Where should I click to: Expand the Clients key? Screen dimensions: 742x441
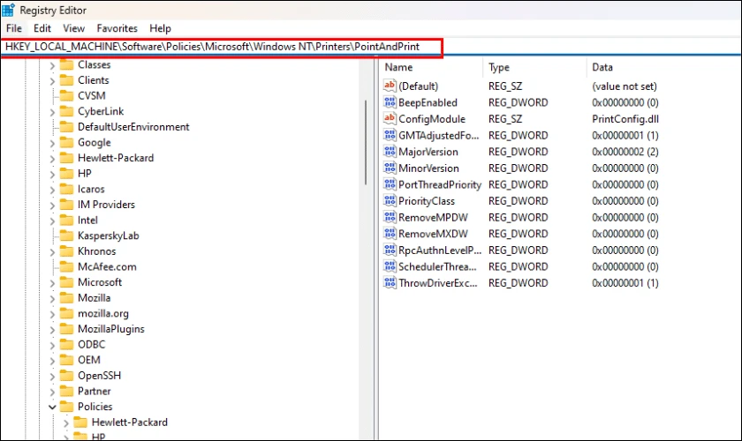(52, 81)
